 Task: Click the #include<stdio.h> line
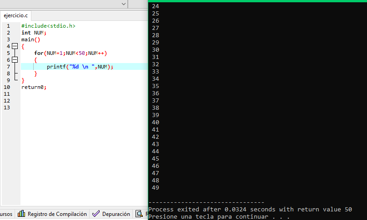coord(48,26)
